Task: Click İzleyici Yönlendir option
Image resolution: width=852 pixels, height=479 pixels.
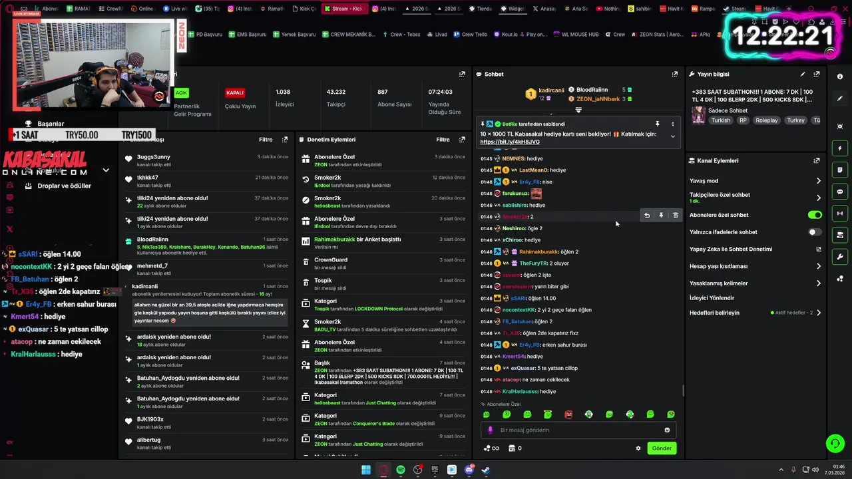Action: (712, 298)
